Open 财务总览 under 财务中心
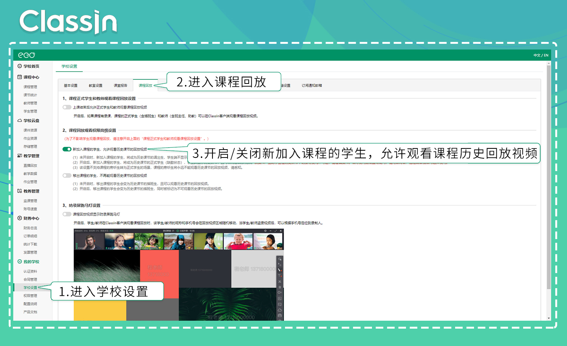Screen dimensions: 567x346 coord(30,228)
